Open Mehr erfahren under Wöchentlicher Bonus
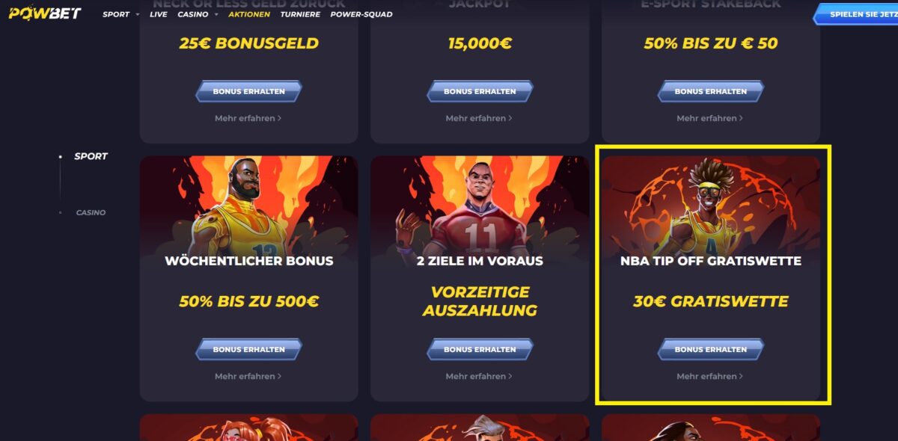Screen dimensions: 898x441 pos(248,376)
